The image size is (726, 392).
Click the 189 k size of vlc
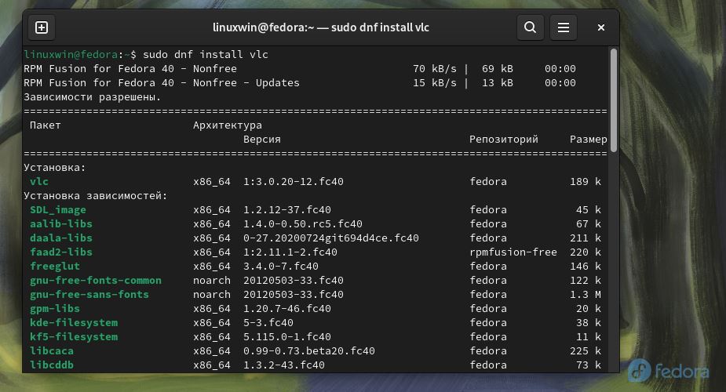click(x=586, y=182)
